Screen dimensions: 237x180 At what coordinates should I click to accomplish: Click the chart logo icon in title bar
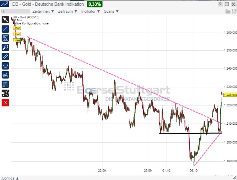[x=5, y=4]
